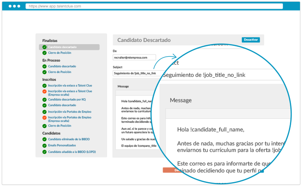Open Emails Personalizados template
303x193 pixels.
pos(62,145)
